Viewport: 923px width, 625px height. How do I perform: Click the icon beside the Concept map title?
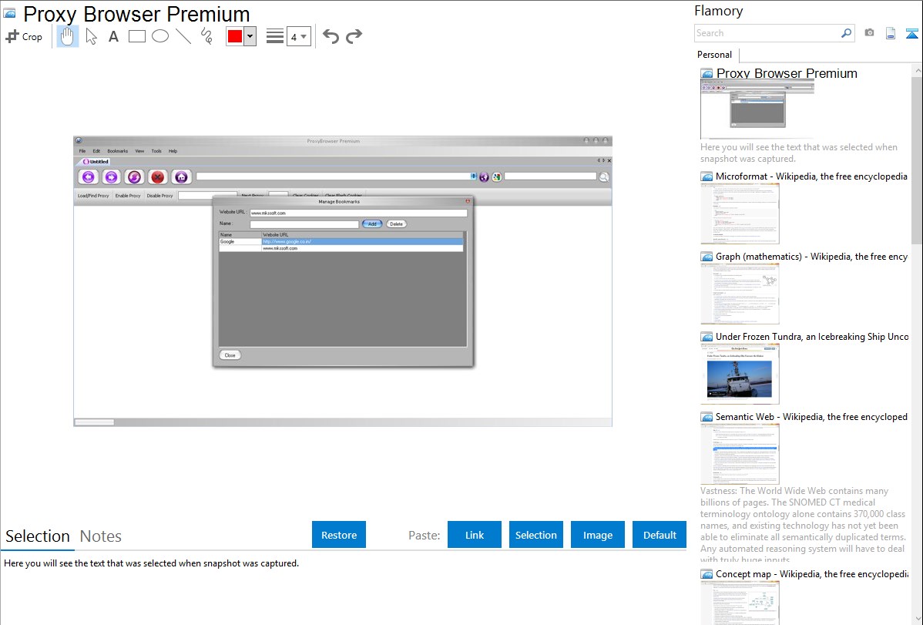click(707, 573)
